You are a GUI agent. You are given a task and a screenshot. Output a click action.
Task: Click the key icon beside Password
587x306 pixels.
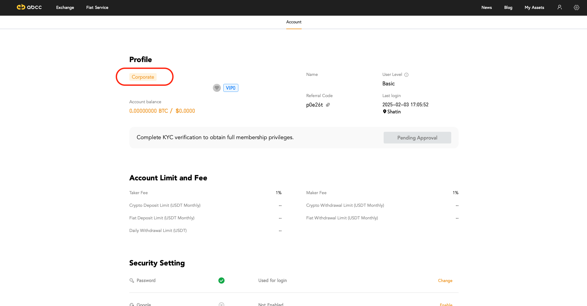coord(132,280)
